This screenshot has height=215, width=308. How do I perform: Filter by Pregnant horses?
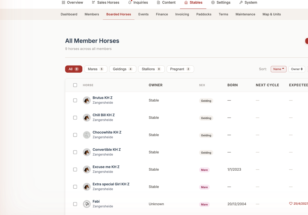point(180,69)
